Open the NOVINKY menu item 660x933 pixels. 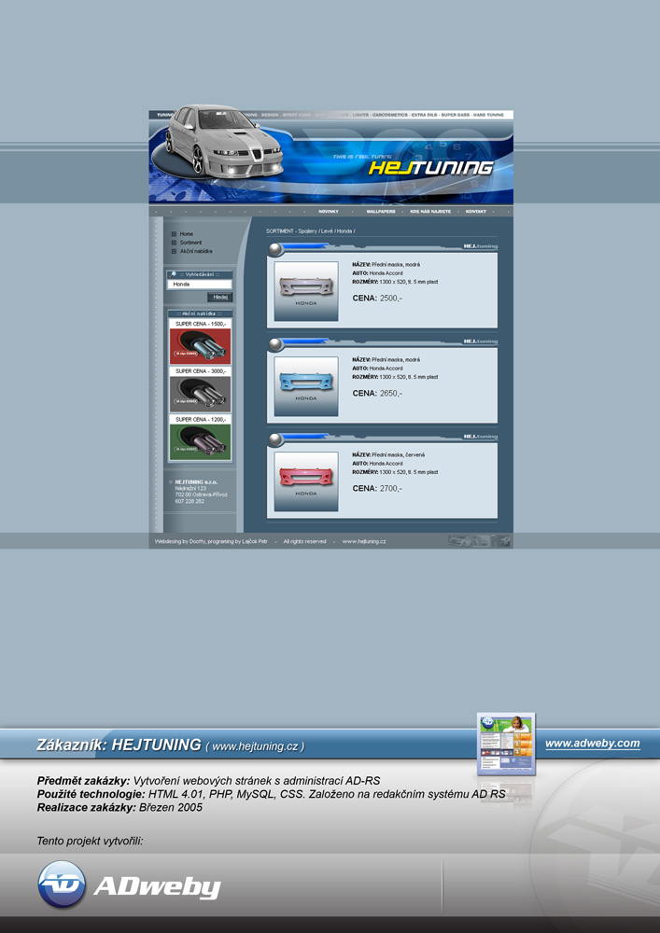329,212
